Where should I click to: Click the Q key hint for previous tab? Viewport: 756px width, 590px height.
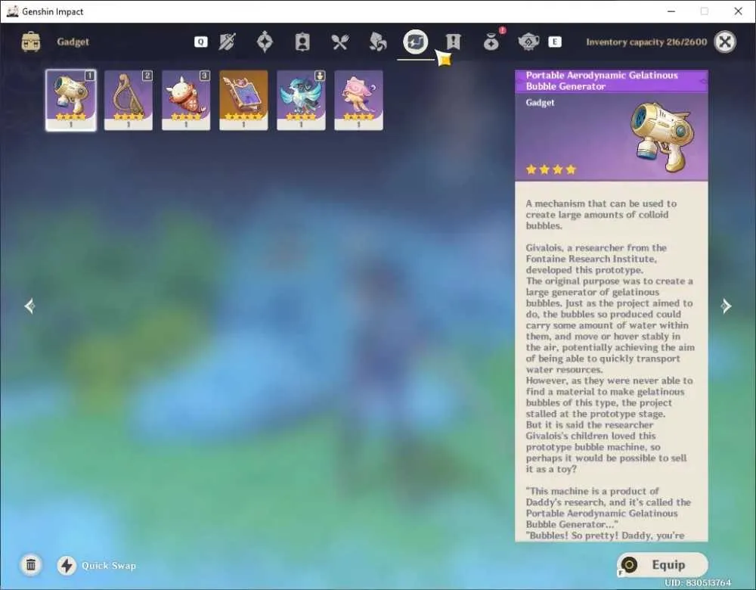(x=200, y=42)
